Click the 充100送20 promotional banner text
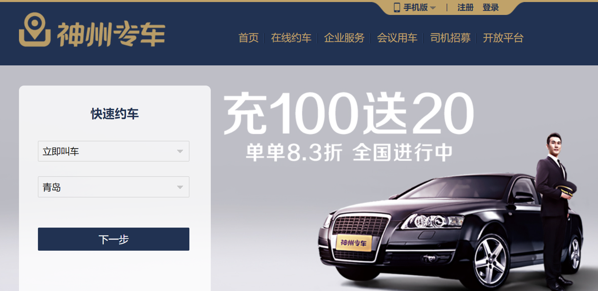 tap(348, 114)
